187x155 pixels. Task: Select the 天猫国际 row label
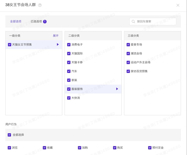77,53
